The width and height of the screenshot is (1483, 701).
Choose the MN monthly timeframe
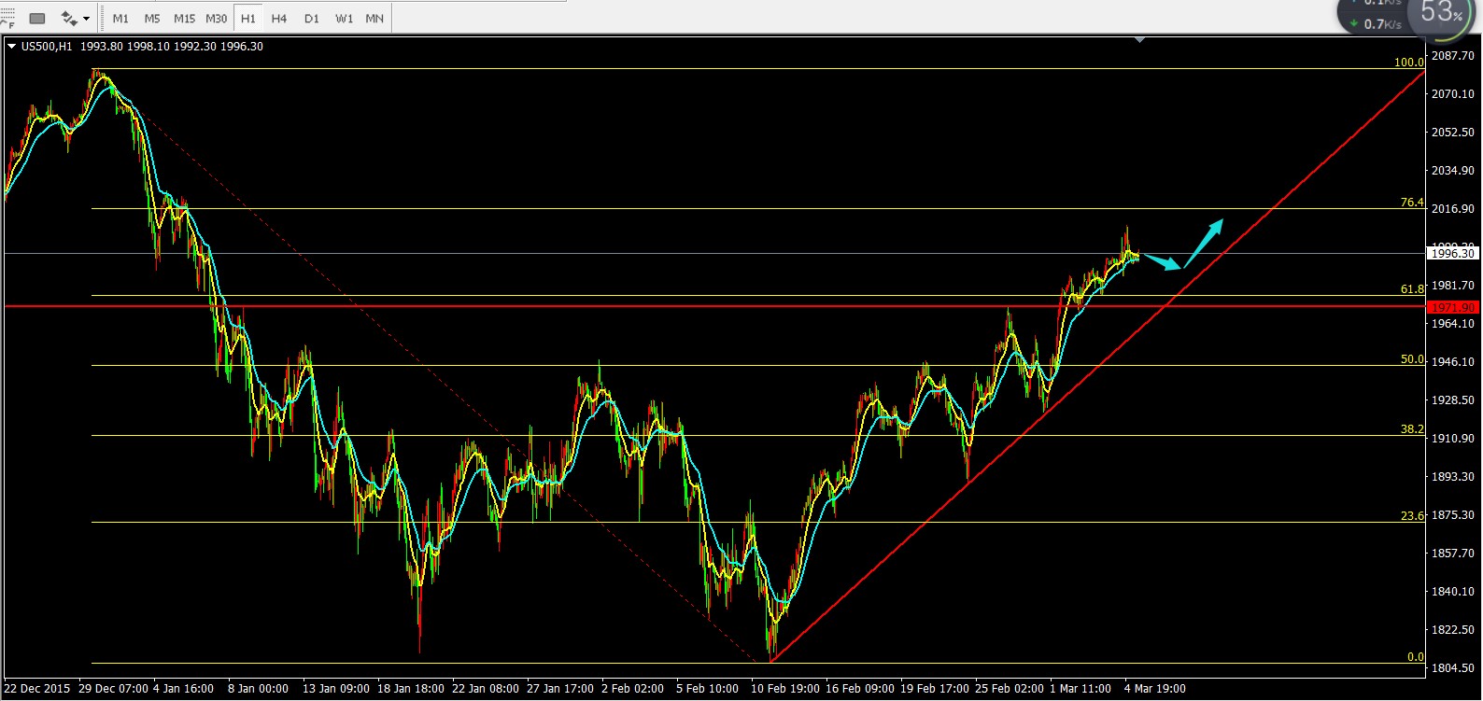coord(374,18)
